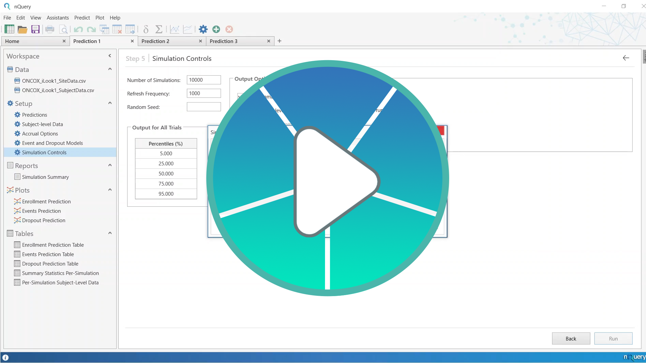Switch to the Prediction 2 tab
Screen dimensions: 646x363
pos(155,41)
